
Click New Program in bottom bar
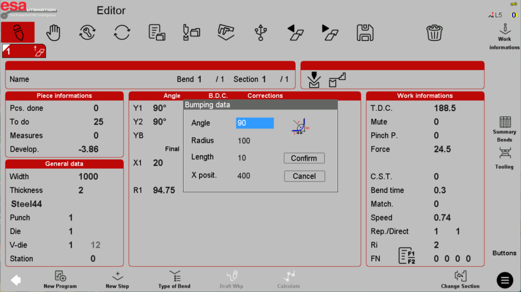click(60, 280)
